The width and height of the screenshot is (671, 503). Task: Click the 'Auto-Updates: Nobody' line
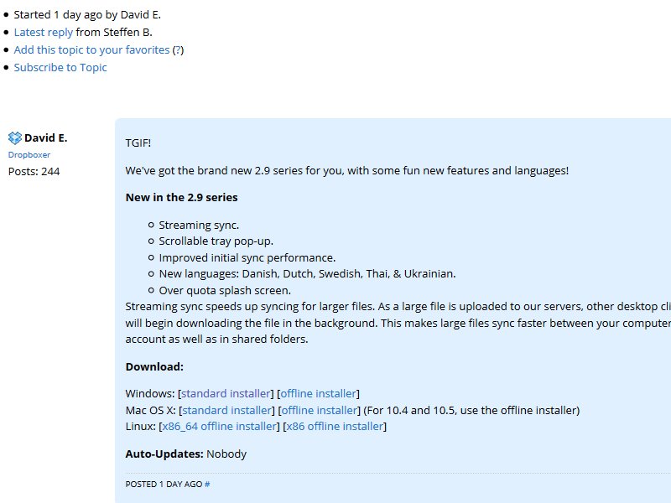(186, 454)
